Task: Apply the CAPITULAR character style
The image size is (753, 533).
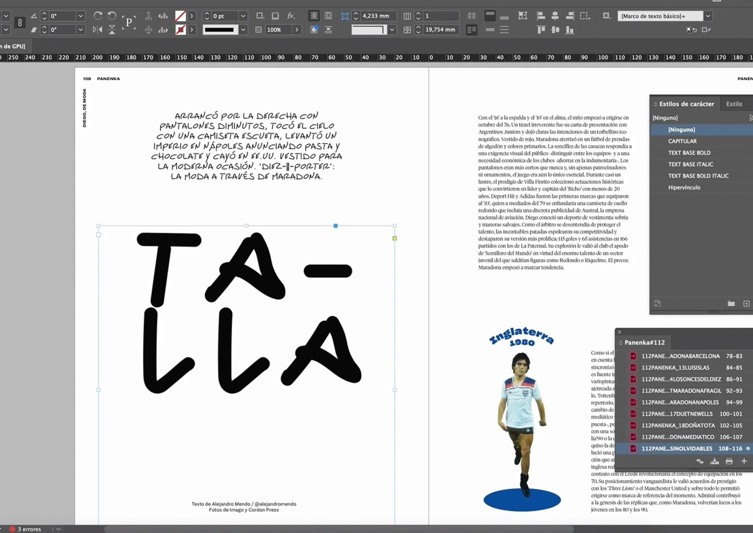Action: pyautogui.click(x=702, y=141)
